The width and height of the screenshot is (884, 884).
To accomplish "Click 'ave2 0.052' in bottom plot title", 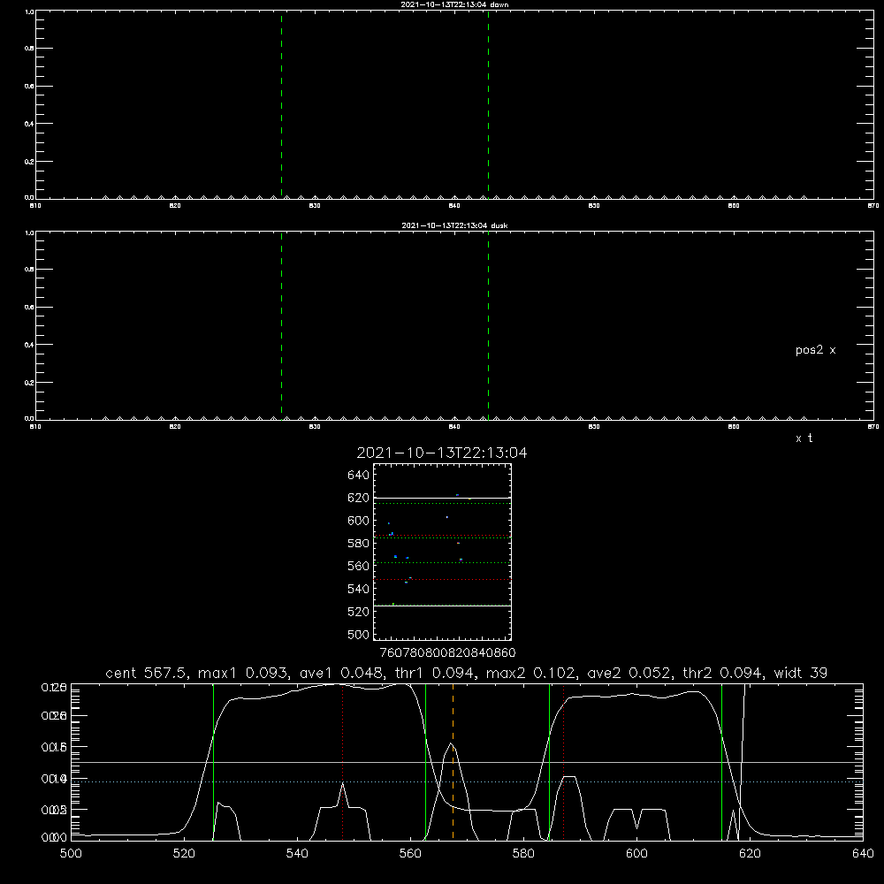I will click(630, 673).
